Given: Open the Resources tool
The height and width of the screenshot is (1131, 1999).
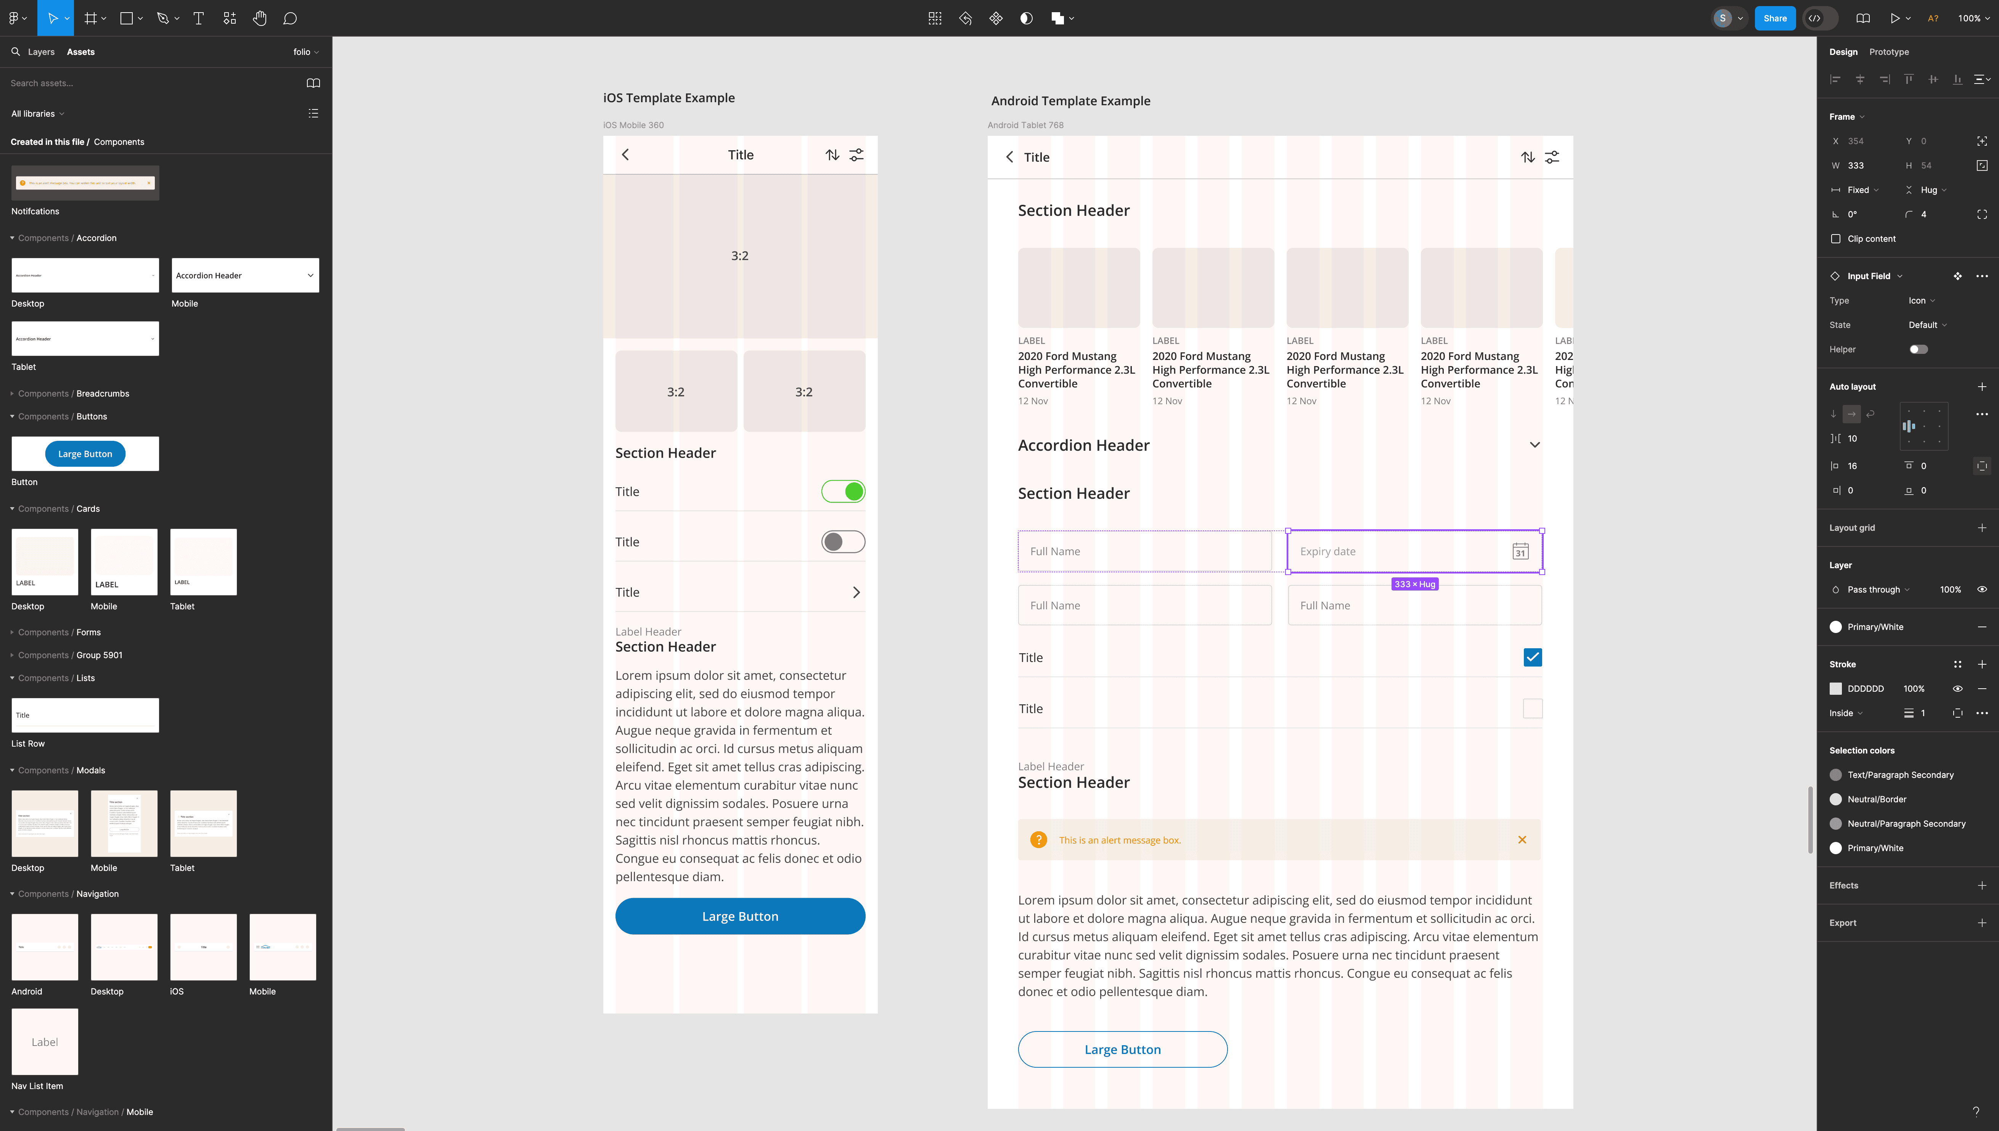Looking at the screenshot, I should [229, 18].
